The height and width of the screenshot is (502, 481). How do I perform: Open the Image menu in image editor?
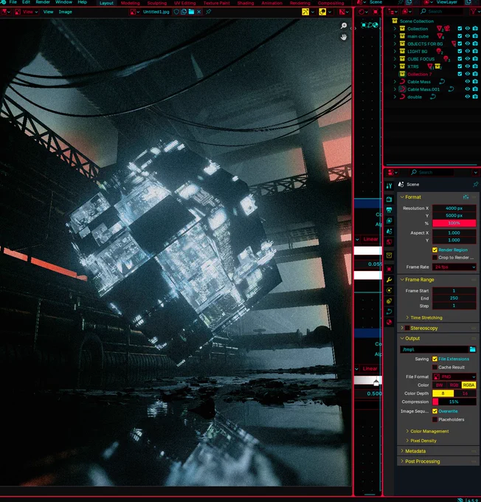(x=65, y=12)
